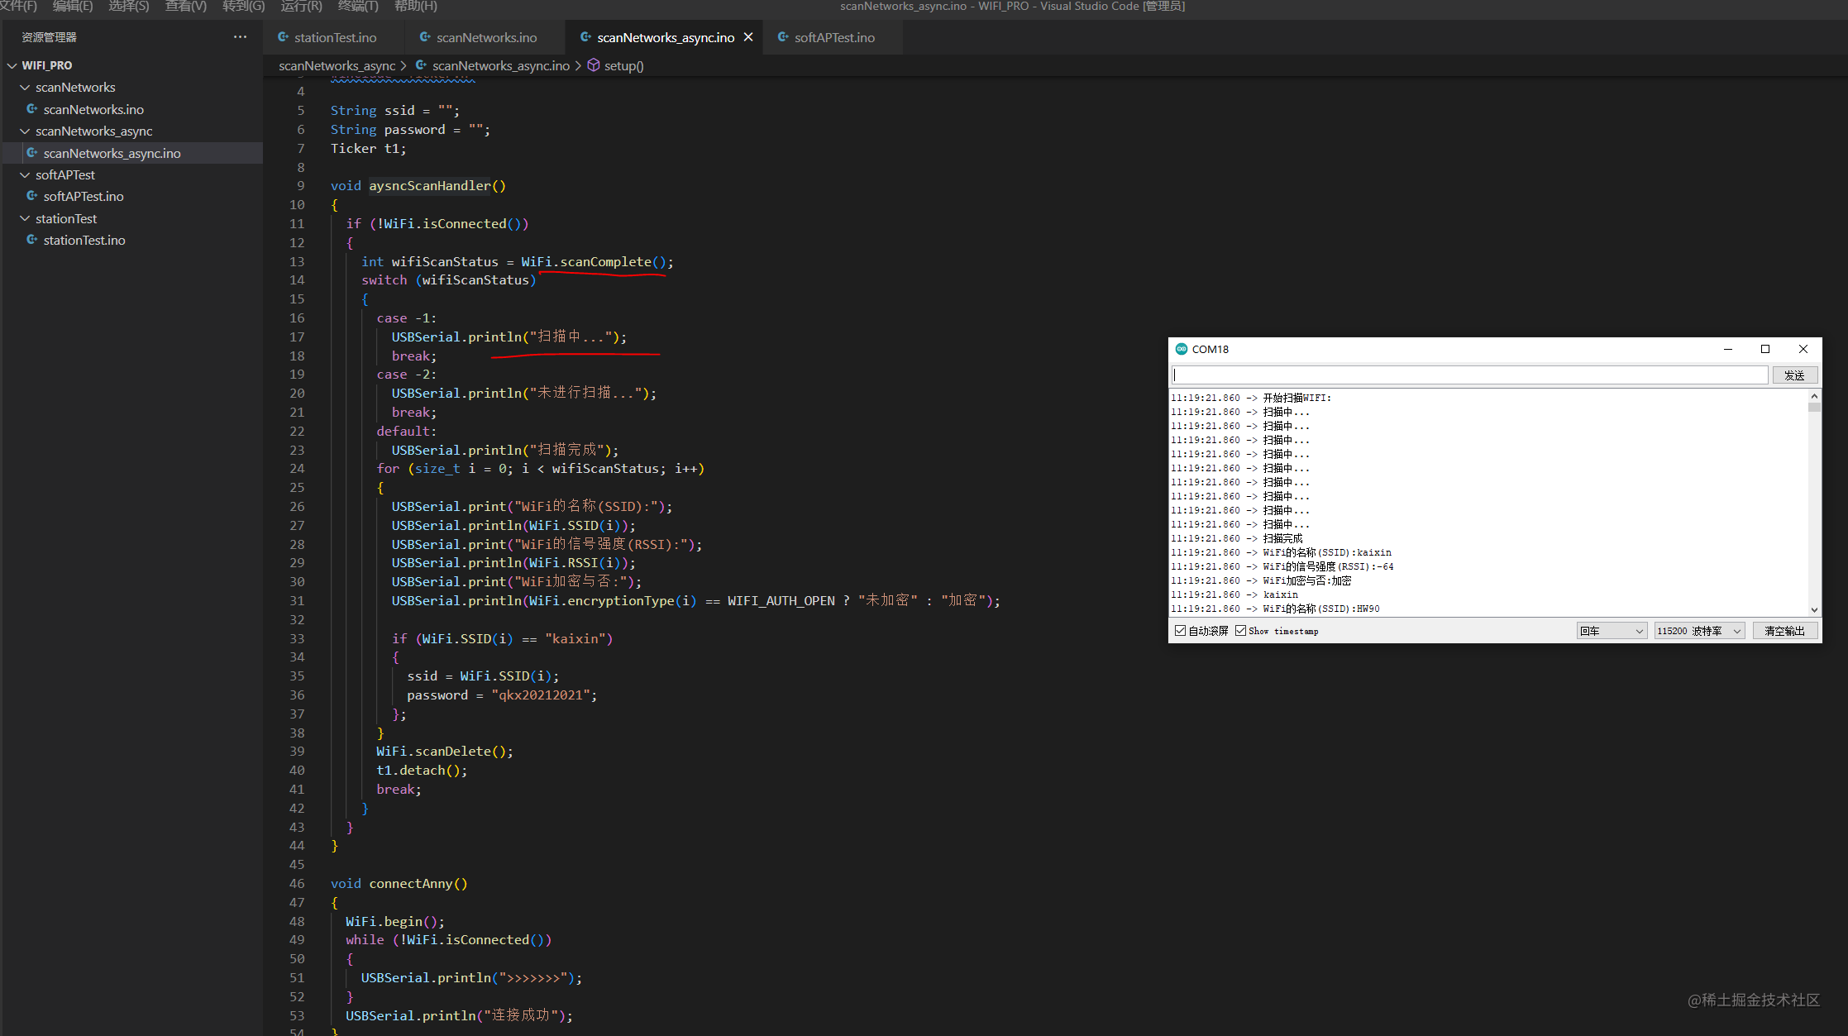Toggle the 自动滚屏 autoscroll checkbox
This screenshot has width=1848, height=1036.
pos(1181,631)
